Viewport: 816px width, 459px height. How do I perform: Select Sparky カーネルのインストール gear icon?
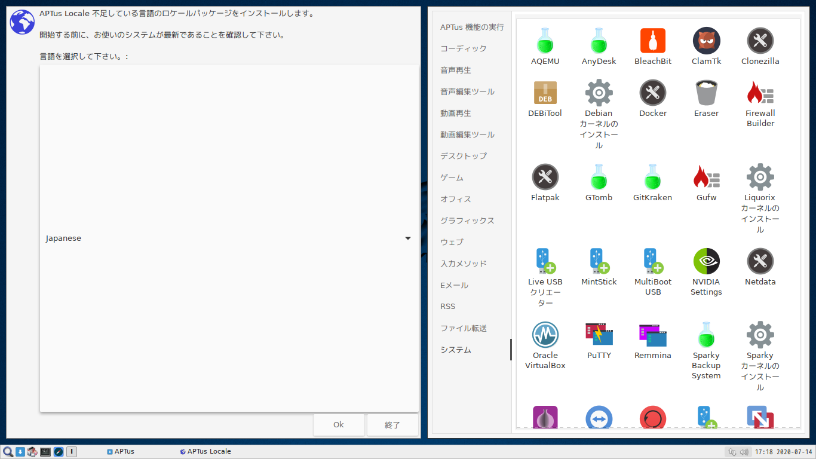pyautogui.click(x=760, y=335)
